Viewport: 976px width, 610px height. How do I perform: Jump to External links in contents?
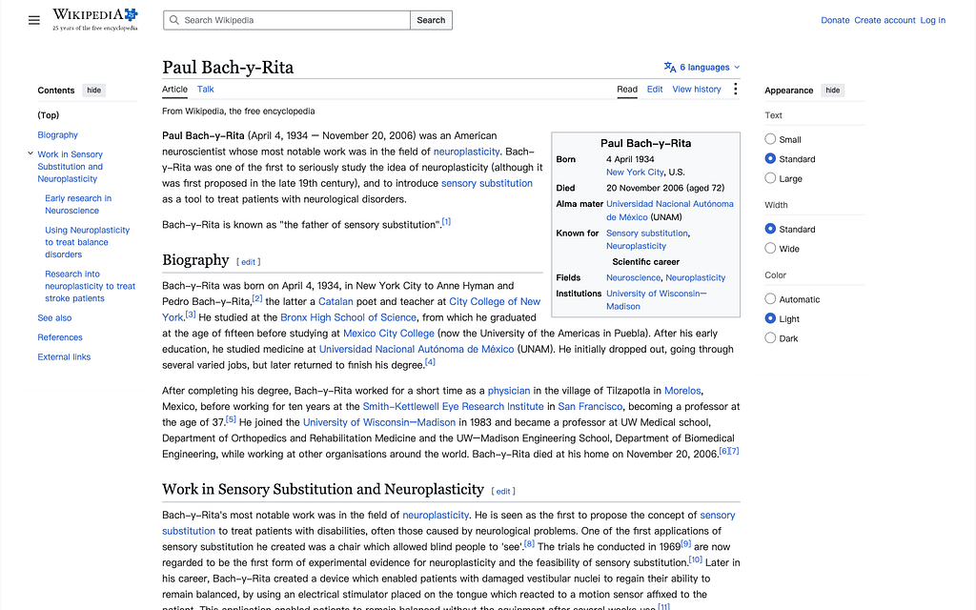click(x=64, y=356)
